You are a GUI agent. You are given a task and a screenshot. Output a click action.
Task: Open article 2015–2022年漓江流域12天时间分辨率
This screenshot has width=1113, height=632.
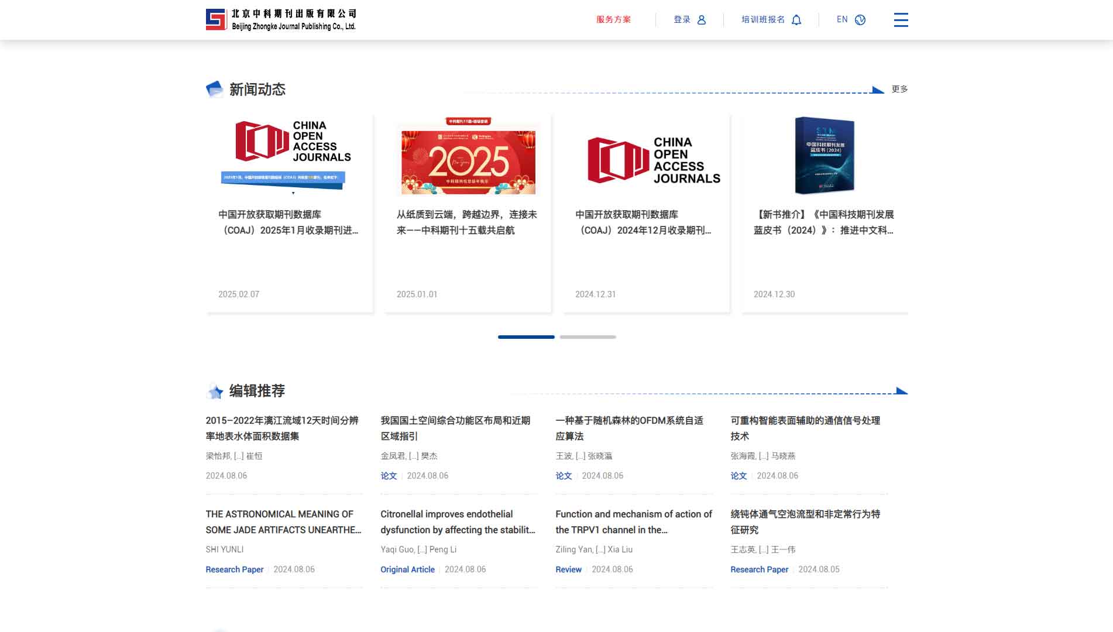282,428
